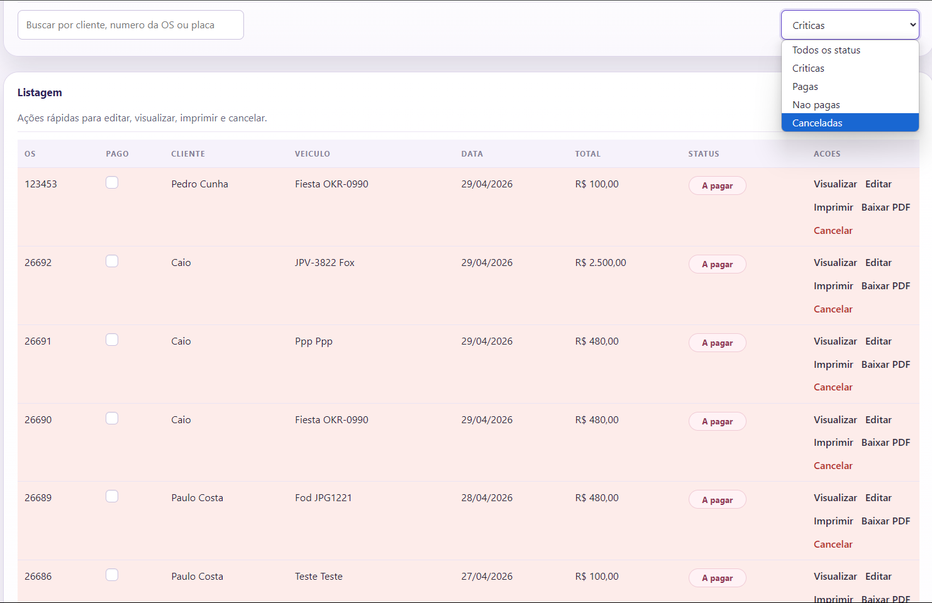Select the highlighted 'Canceladas' option
This screenshot has height=603, width=932.
click(850, 123)
